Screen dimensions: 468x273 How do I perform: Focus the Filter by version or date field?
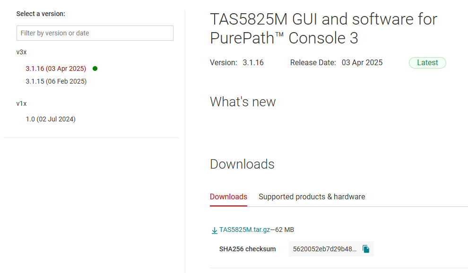[x=95, y=33]
